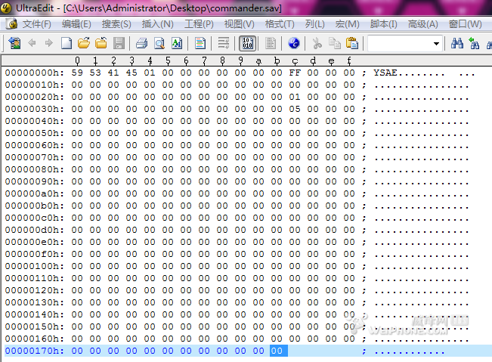Create a new file with the blank page icon
The height and width of the screenshot is (362, 492).
tap(67, 43)
